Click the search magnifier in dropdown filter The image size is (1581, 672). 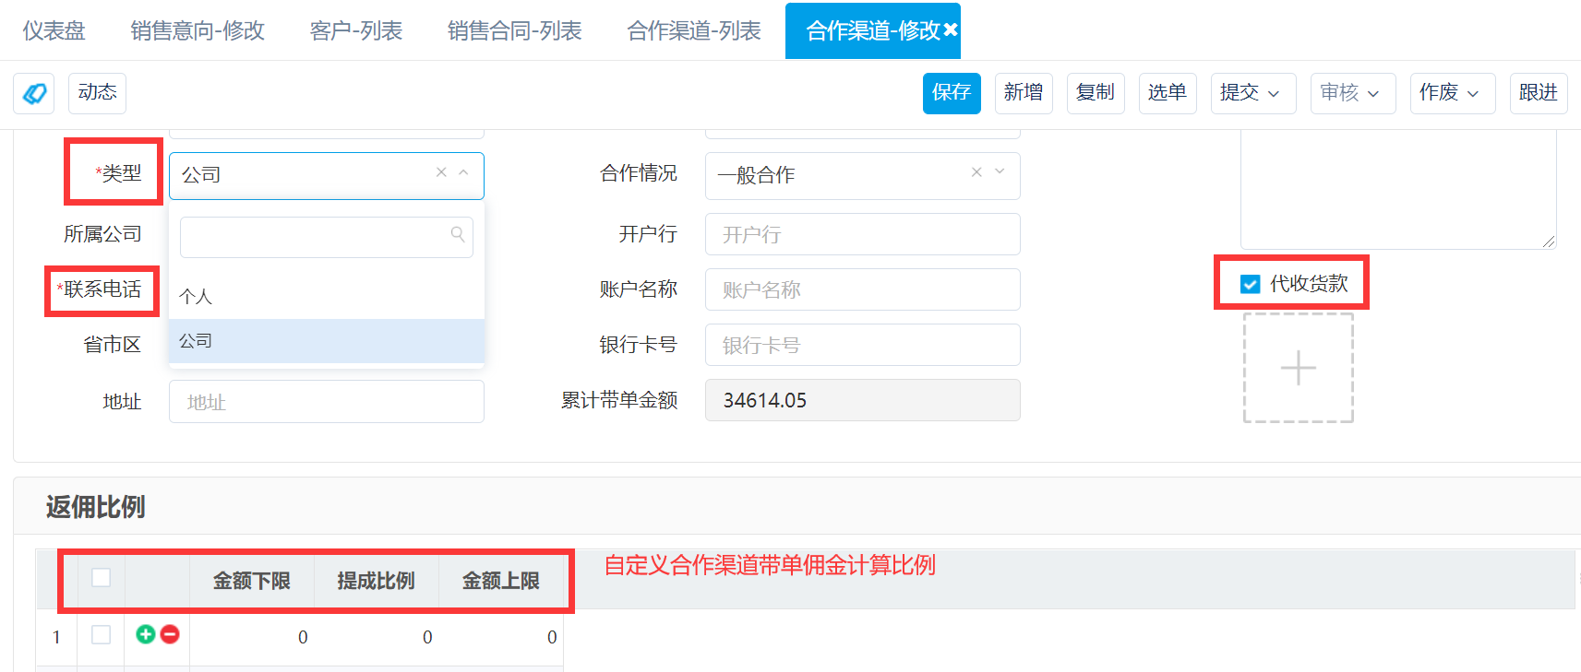point(458,234)
